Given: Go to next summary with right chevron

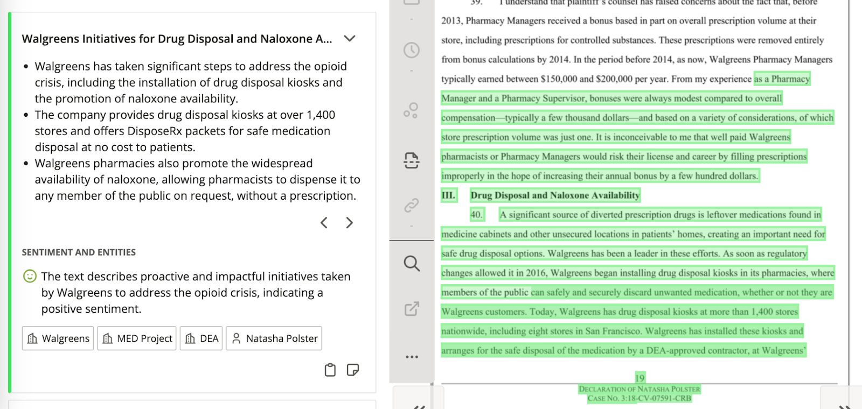Looking at the screenshot, I should (x=349, y=223).
